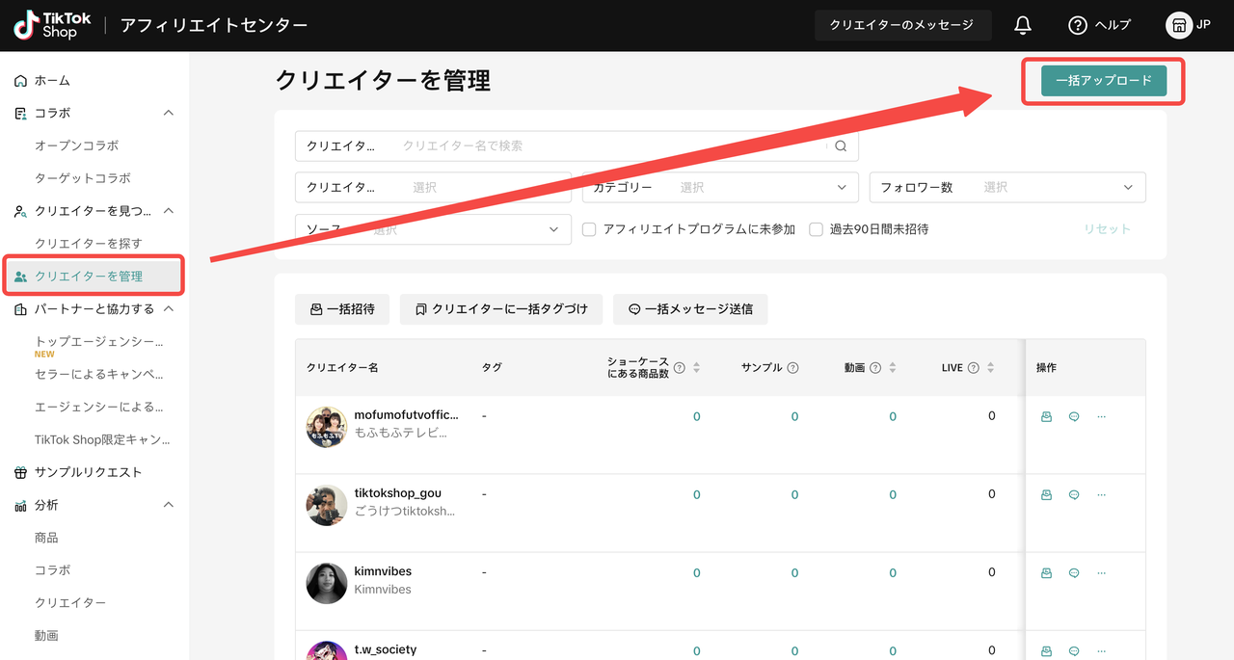Image resolution: width=1234 pixels, height=660 pixels.
Task: Open more options for mofumofutvoffic row
Action: coord(1101,416)
